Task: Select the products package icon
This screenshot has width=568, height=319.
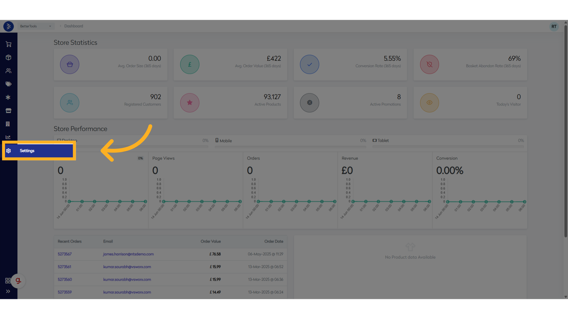Action: pyautogui.click(x=8, y=57)
